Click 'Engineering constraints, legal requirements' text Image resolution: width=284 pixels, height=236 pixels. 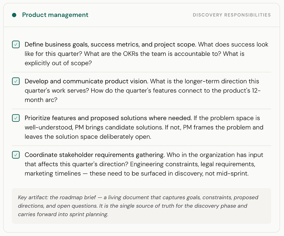pyautogui.click(x=192, y=164)
